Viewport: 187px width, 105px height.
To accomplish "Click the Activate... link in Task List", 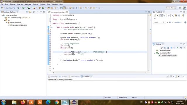I will coord(178,22).
